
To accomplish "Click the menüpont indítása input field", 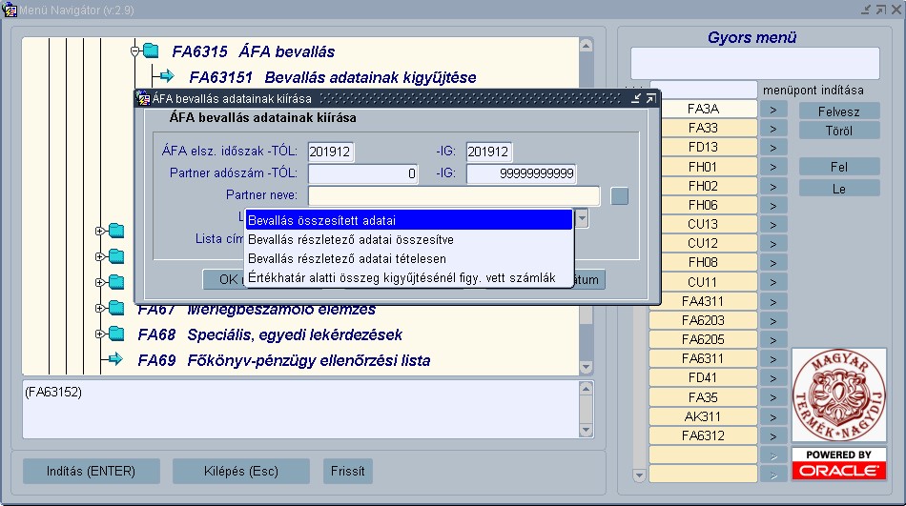I will (703, 91).
